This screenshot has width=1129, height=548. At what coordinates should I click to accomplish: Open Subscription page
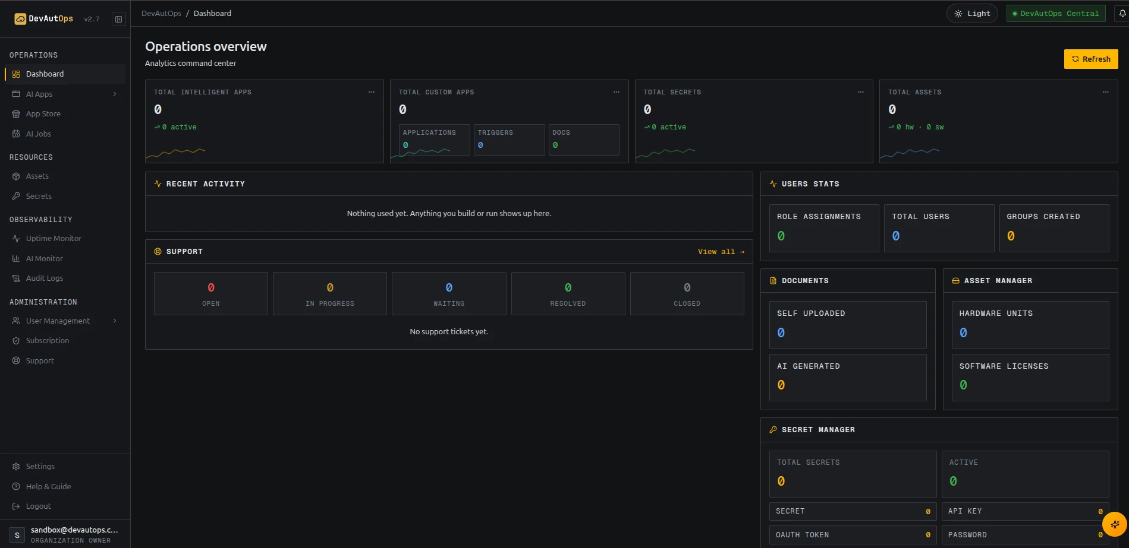tap(65, 341)
